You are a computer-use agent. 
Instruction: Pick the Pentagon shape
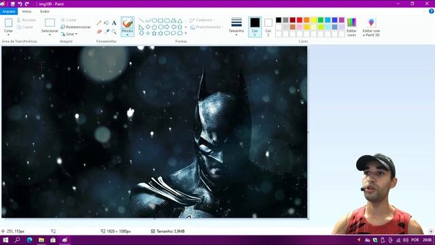[154, 27]
